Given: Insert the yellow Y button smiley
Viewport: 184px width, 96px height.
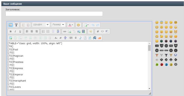Looking at the screenshot, I should [x=171, y=65].
